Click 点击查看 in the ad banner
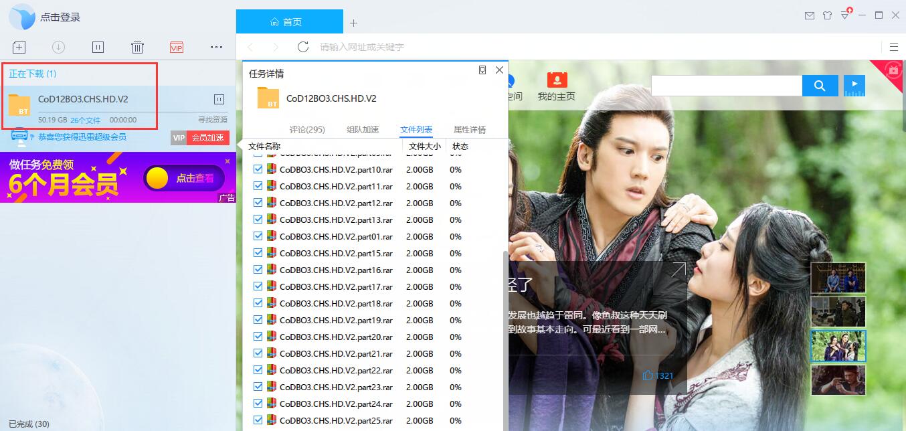906x431 pixels. 194,178
